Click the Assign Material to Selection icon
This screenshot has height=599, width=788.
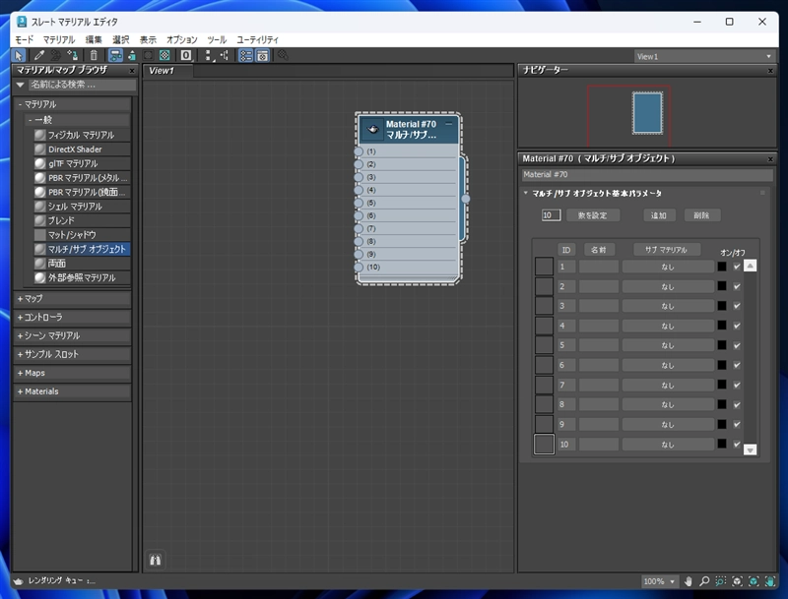[x=72, y=55]
